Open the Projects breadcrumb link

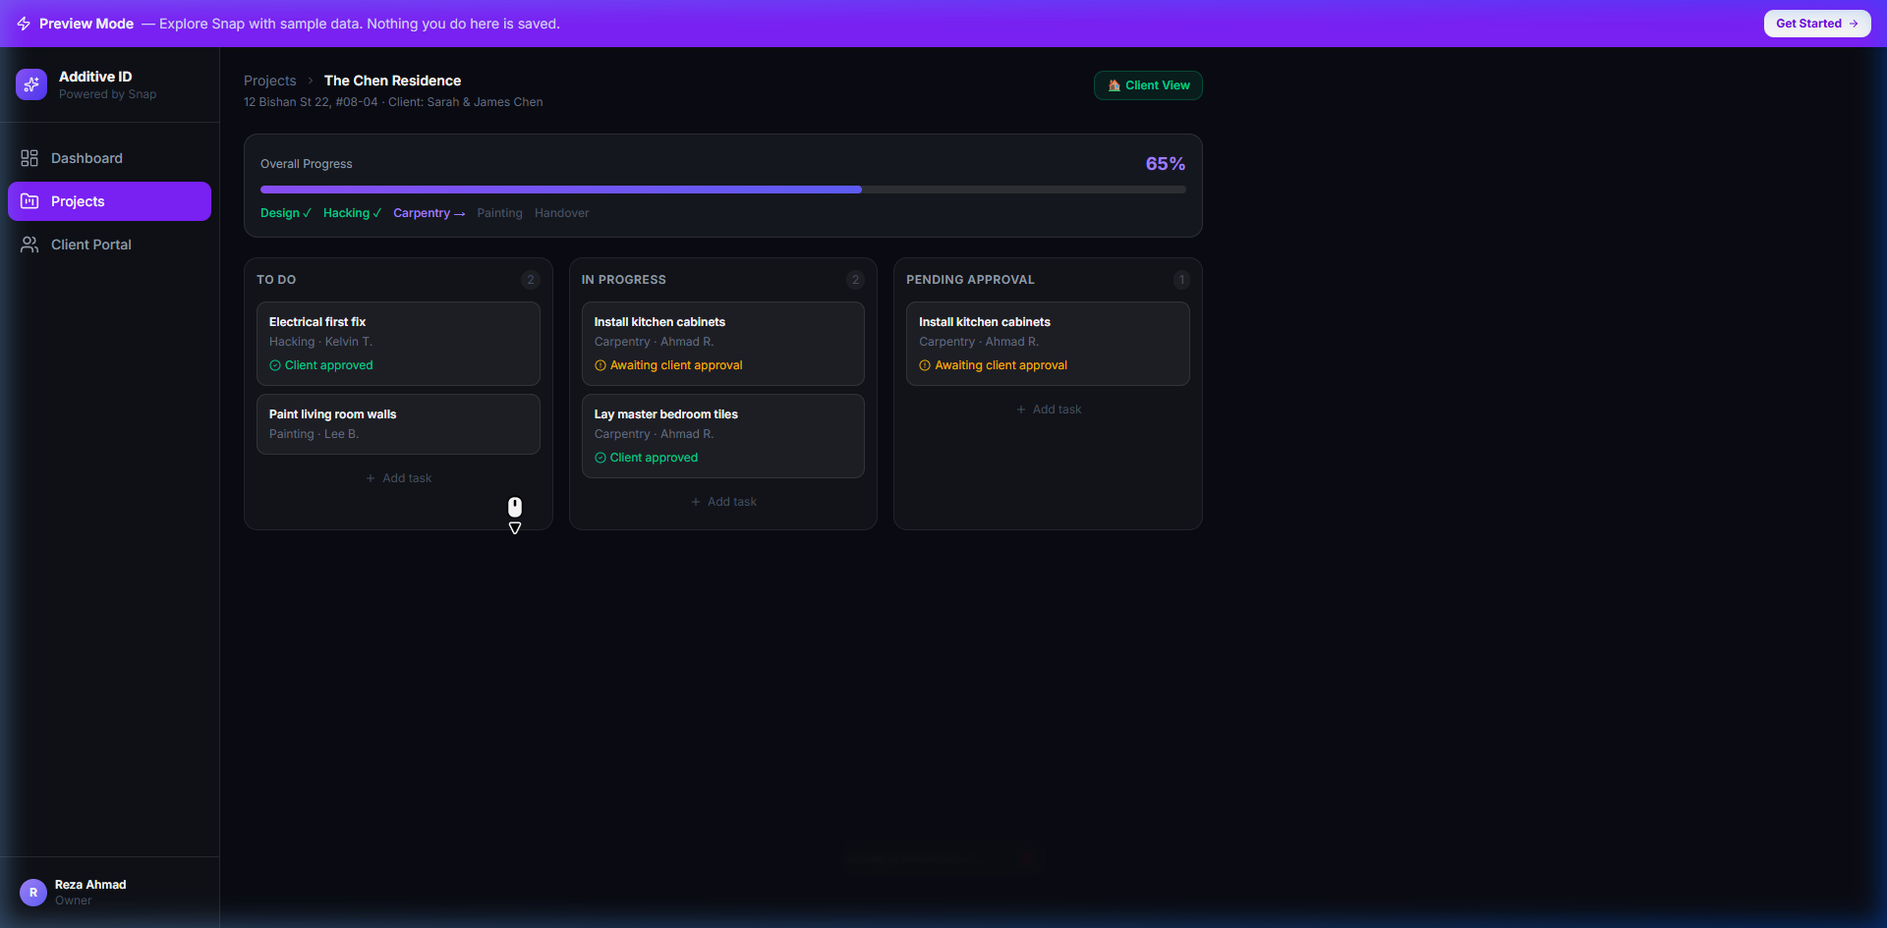click(x=269, y=80)
